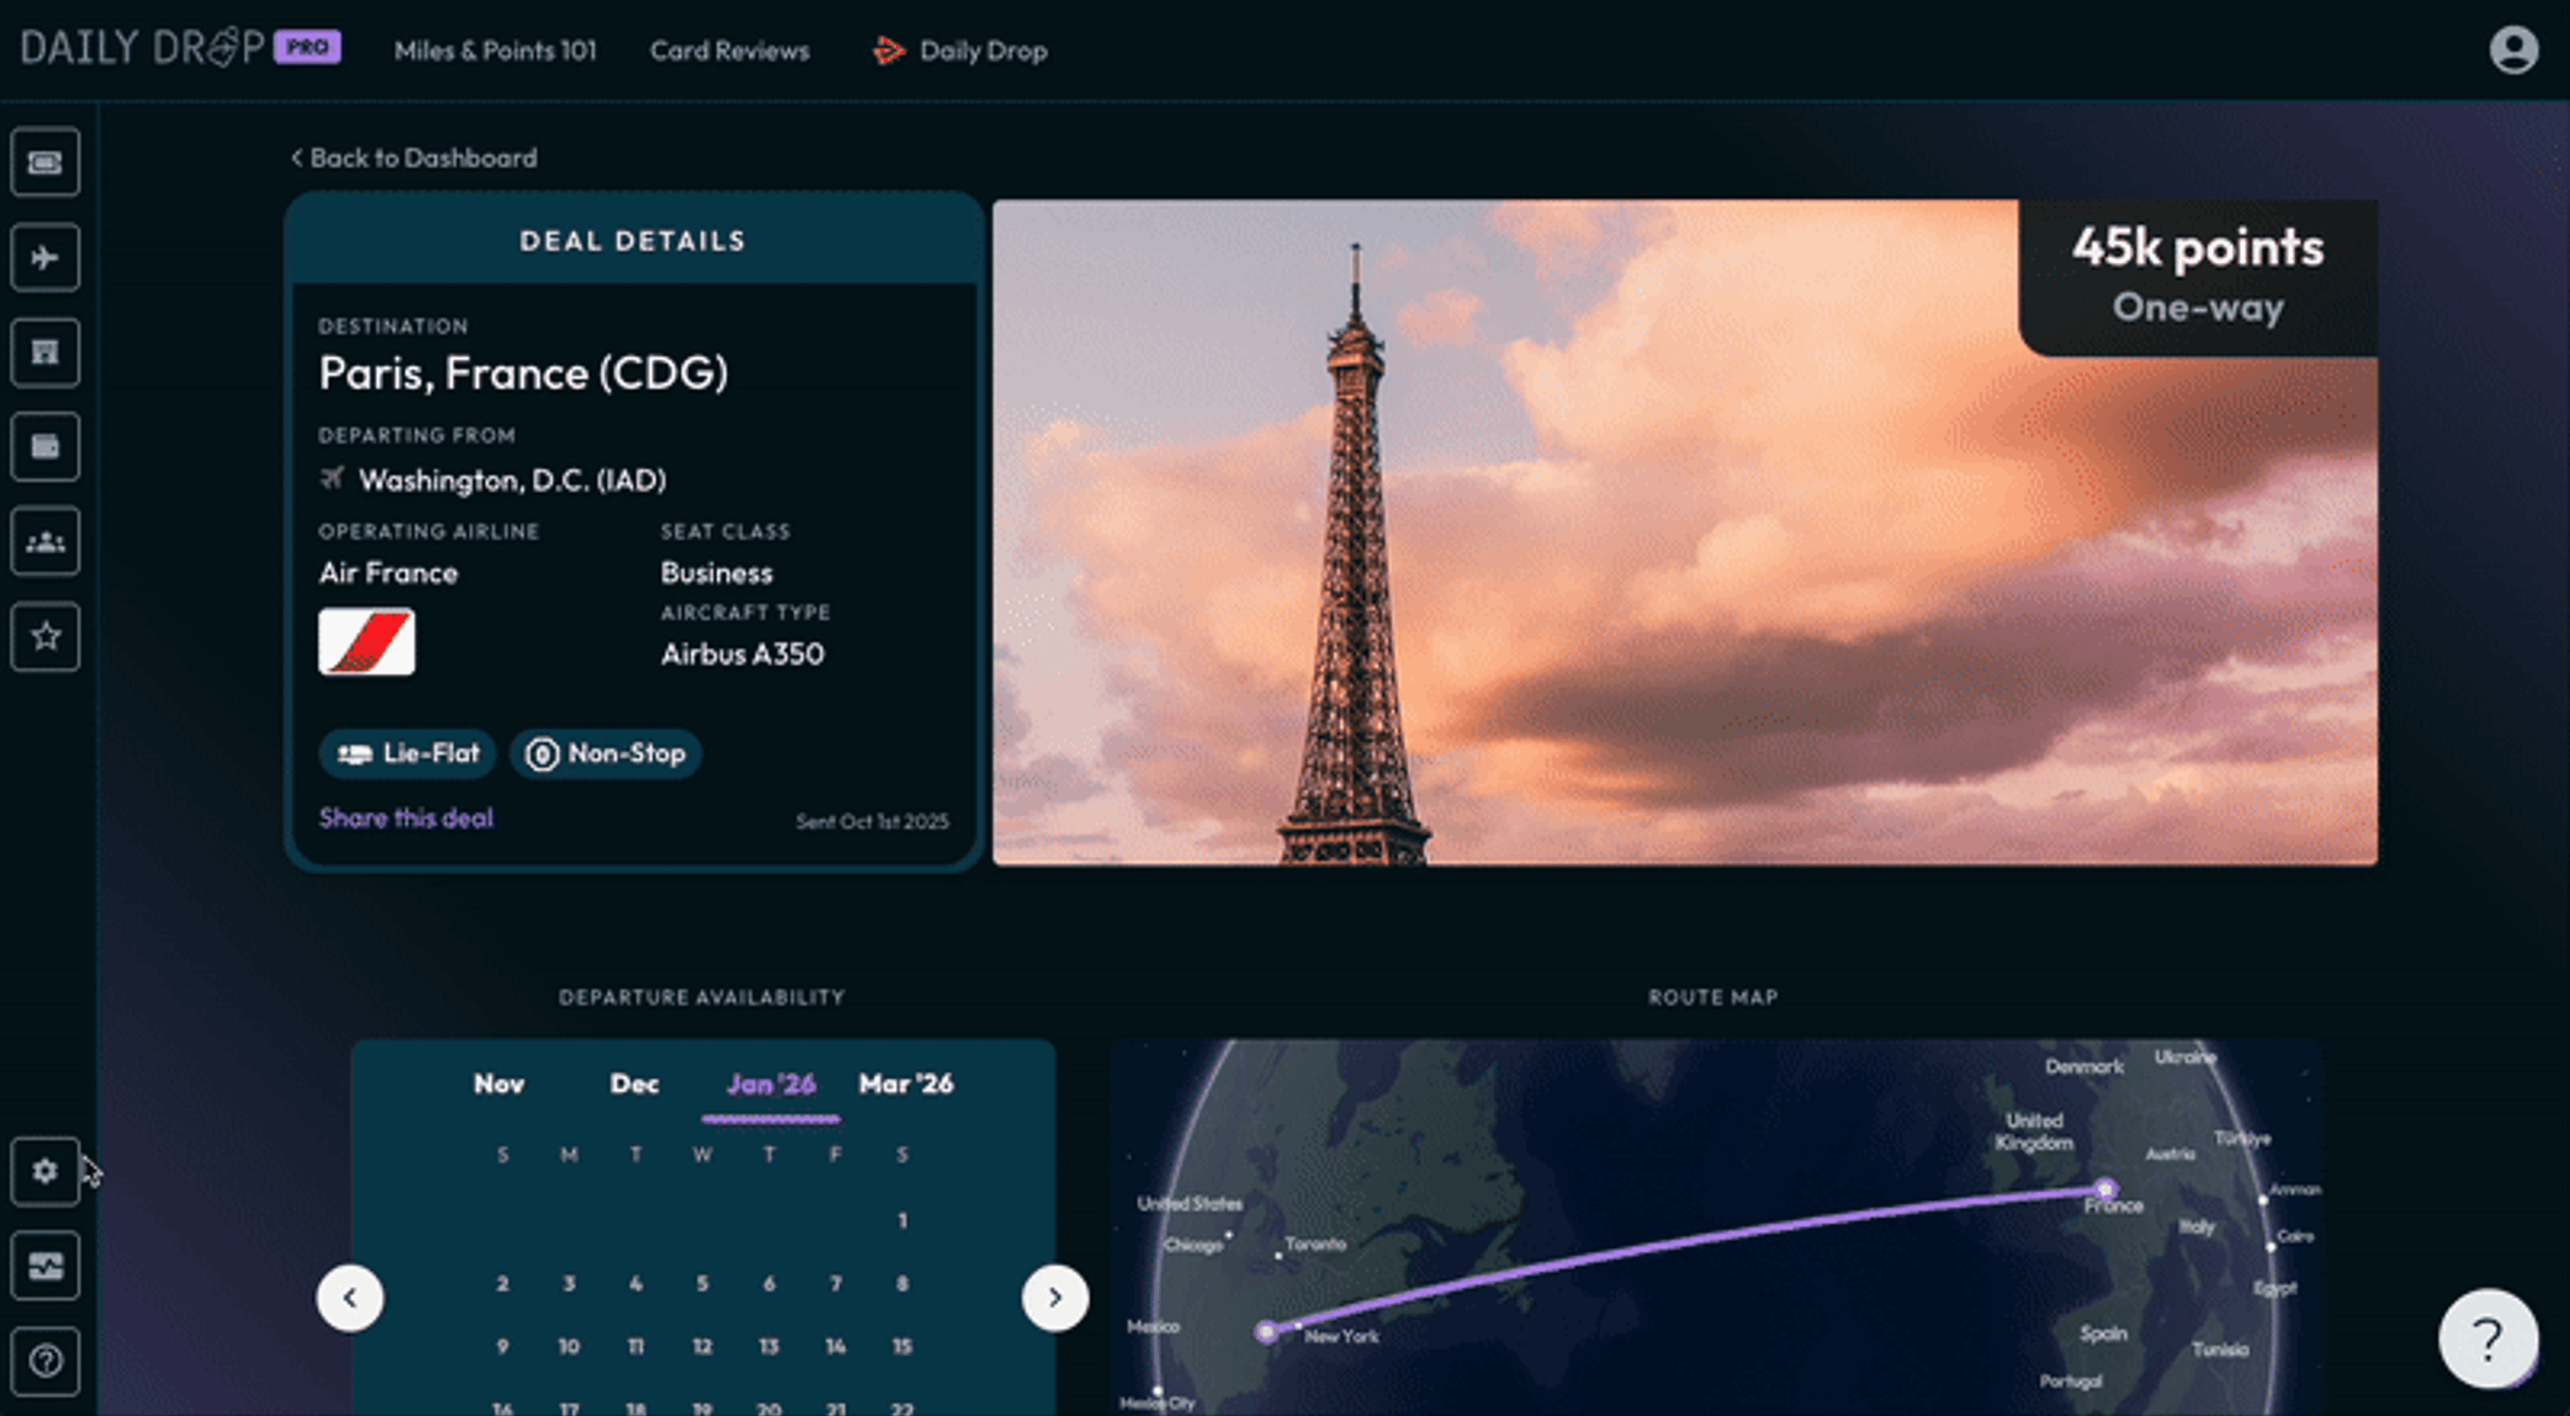Click the Non-Stop badge
This screenshot has height=1416, width=2570.
(606, 753)
